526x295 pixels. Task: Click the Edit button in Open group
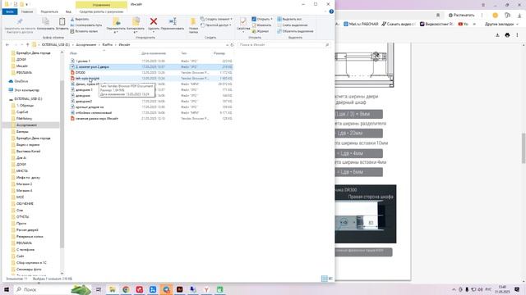(x=261, y=25)
